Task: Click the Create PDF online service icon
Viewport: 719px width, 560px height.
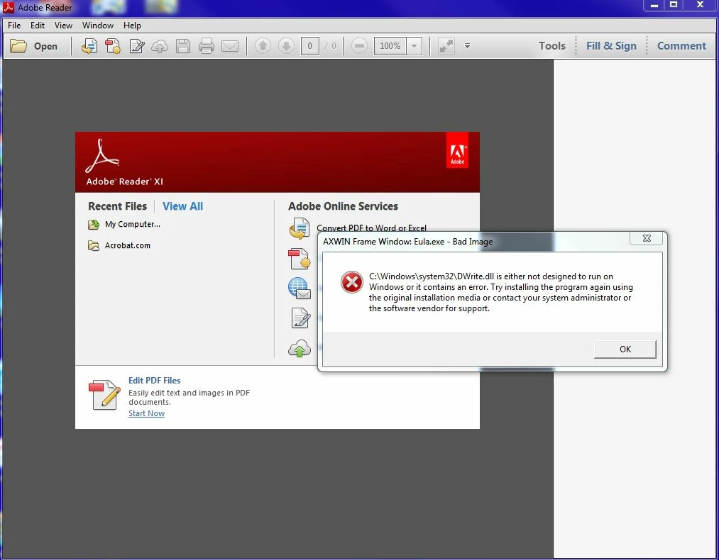Action: point(299,259)
